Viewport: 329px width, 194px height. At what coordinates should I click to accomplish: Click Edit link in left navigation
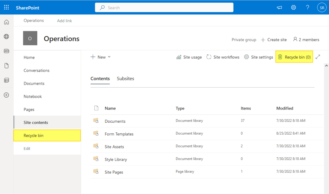point(27,148)
